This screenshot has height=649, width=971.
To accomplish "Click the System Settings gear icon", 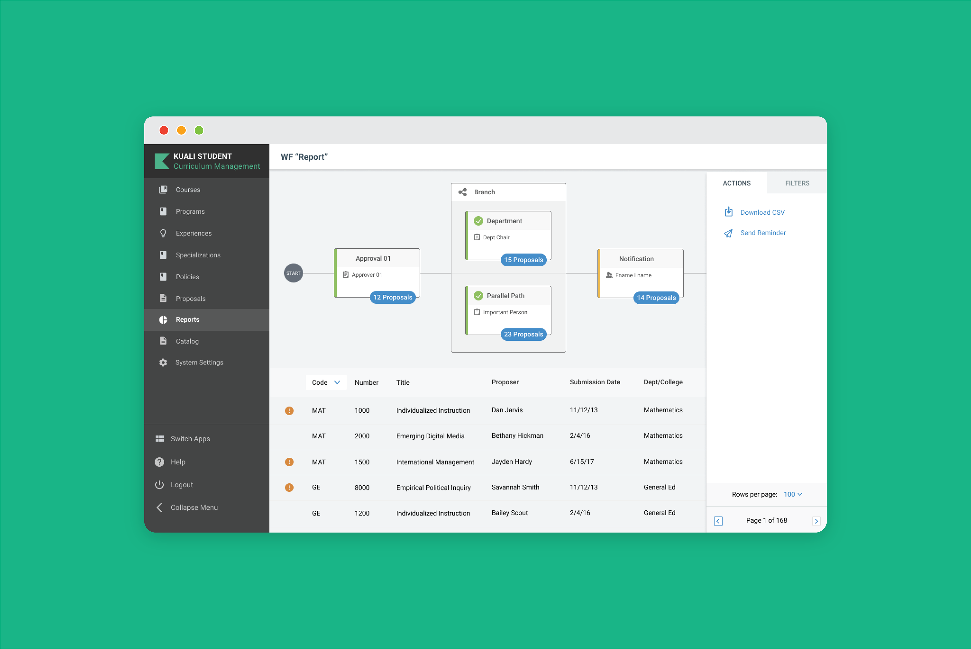I will pyautogui.click(x=163, y=363).
